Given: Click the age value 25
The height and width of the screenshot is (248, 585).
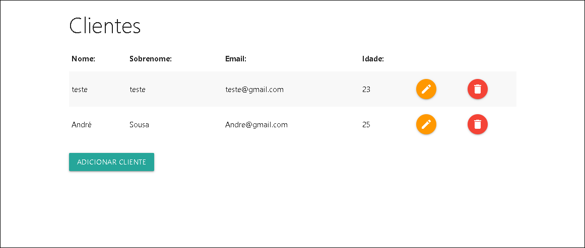Looking at the screenshot, I should [x=366, y=124].
